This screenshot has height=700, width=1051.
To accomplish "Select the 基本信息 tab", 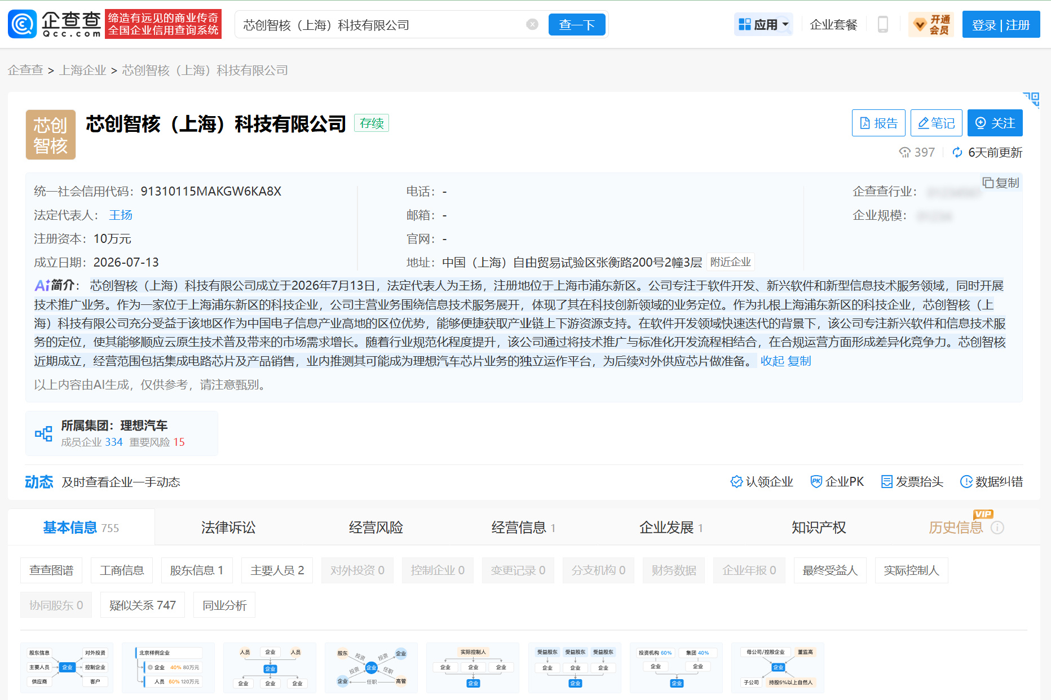I will tap(81, 527).
